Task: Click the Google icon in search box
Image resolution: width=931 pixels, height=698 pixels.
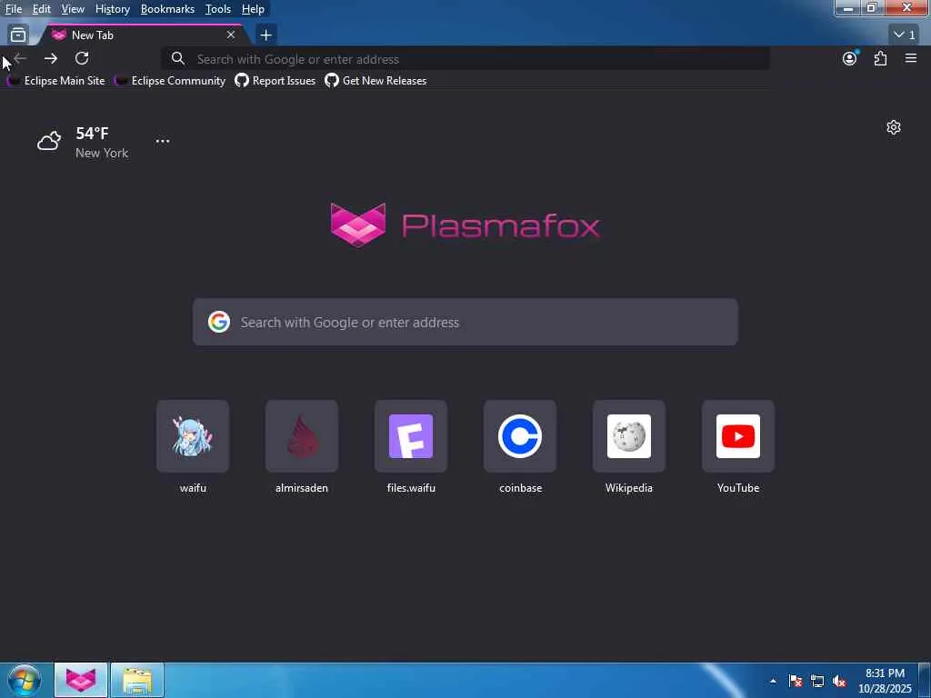Action: [x=219, y=322]
